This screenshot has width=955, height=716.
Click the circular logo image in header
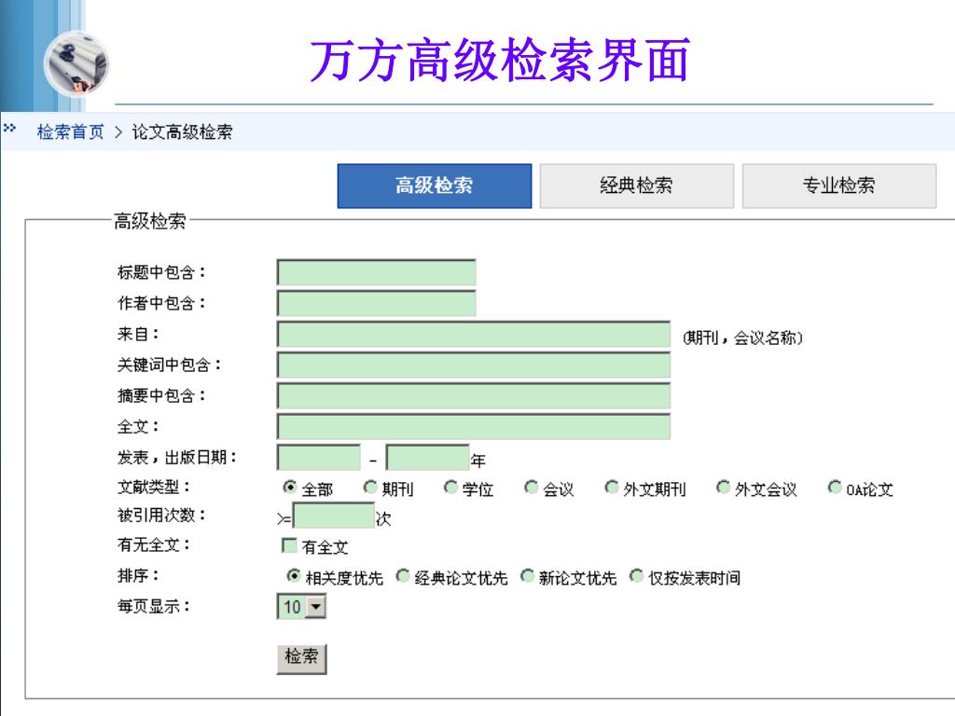click(76, 64)
